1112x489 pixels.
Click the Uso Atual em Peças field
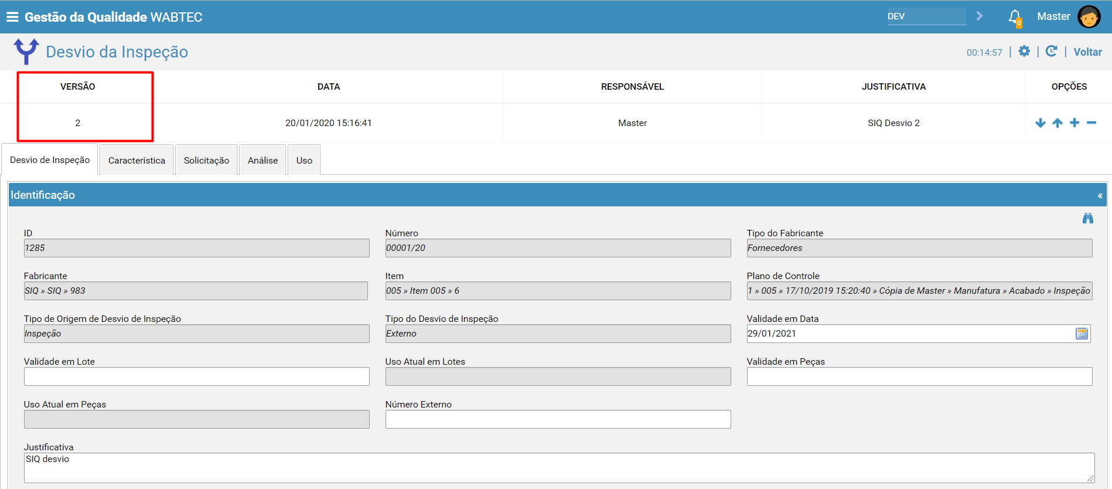point(197,419)
